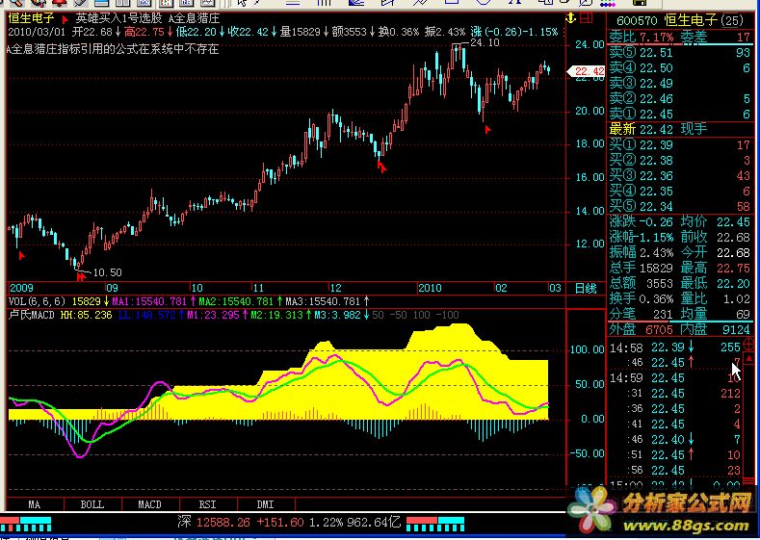This screenshot has width=760, height=540.
Task: Click the 公式在系统中不存在 error message text
Action: click(x=168, y=49)
